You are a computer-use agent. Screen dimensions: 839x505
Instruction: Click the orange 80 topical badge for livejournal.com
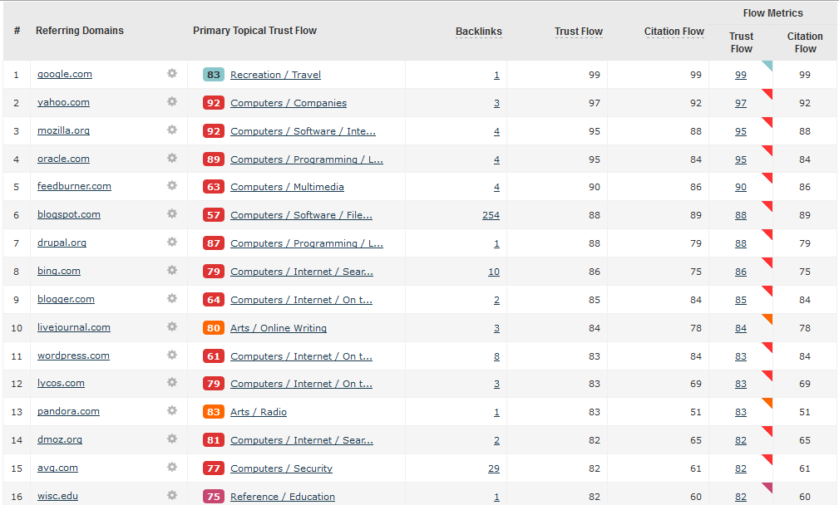pos(214,327)
